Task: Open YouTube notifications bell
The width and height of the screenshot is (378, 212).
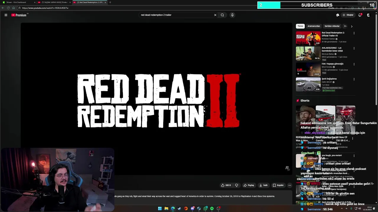Action: coord(360,15)
